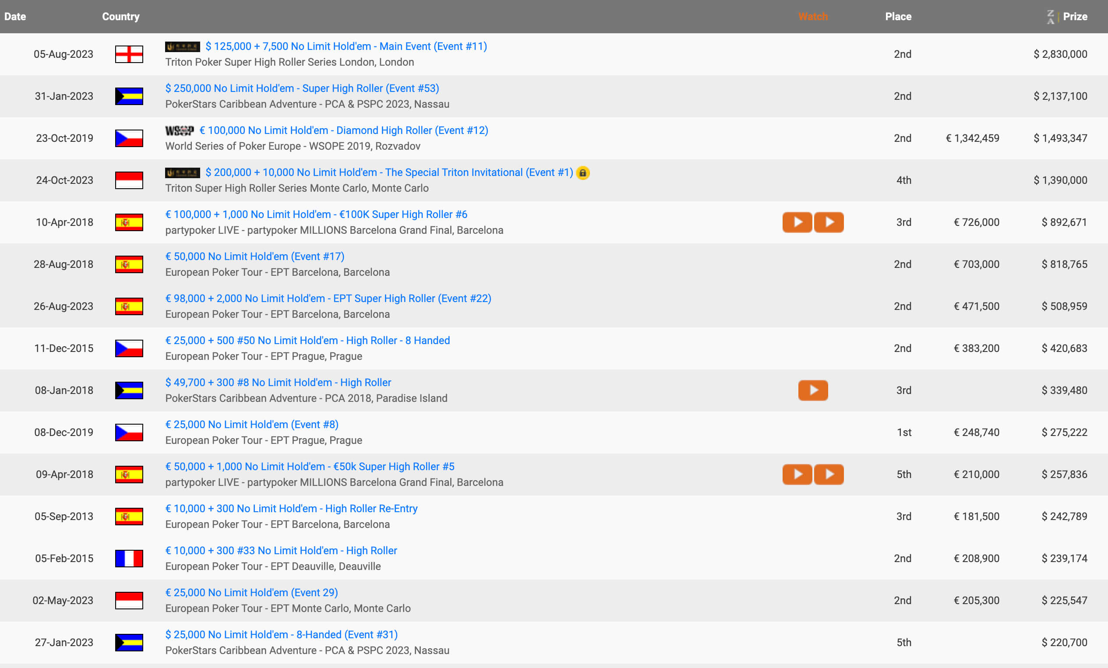Click the Place column header
The height and width of the screenshot is (668, 1108).
point(898,17)
